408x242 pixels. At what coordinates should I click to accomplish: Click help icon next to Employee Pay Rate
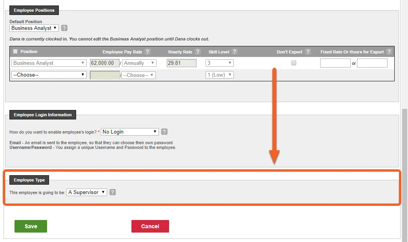coord(147,51)
